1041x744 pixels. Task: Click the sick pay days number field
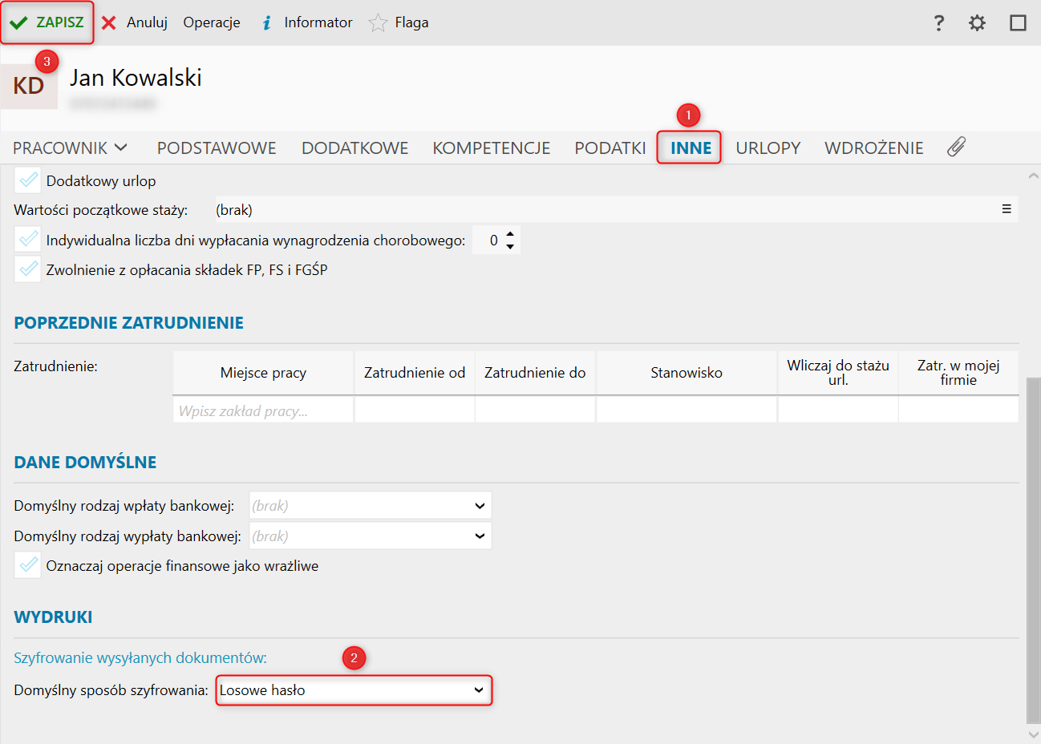tap(488, 240)
